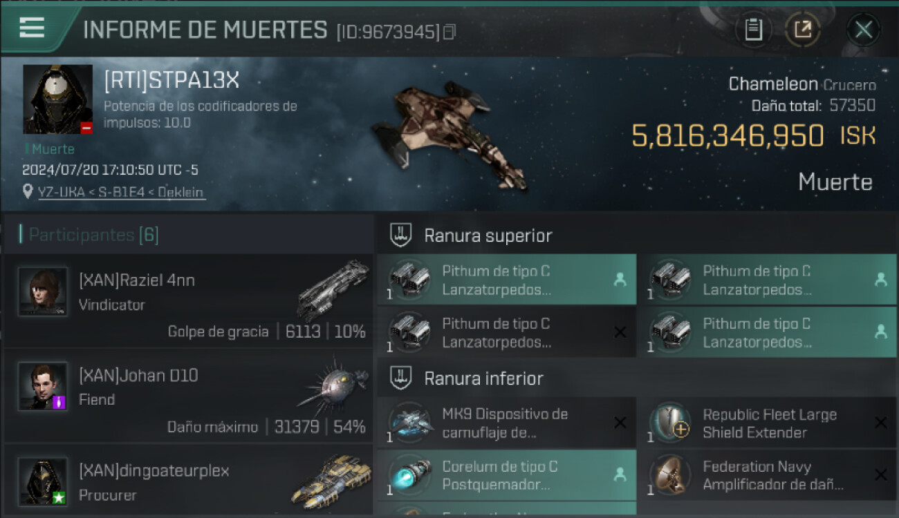
Task: View Johan D10 Fiend participant entry
Action: [188, 396]
